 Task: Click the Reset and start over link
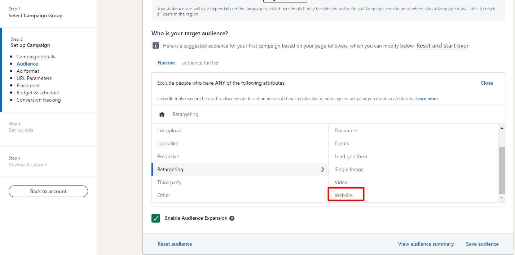pos(443,46)
